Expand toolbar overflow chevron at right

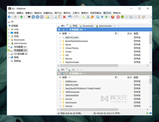point(151,17)
